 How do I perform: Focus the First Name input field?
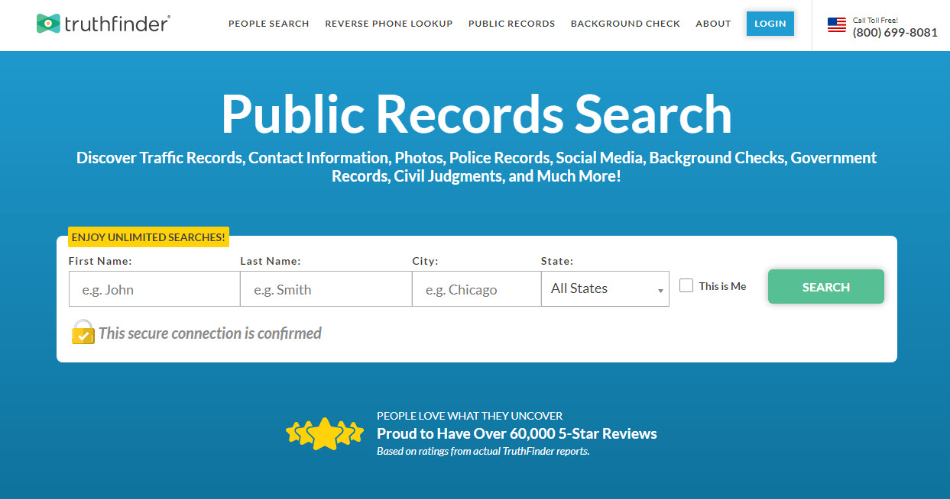(x=154, y=289)
